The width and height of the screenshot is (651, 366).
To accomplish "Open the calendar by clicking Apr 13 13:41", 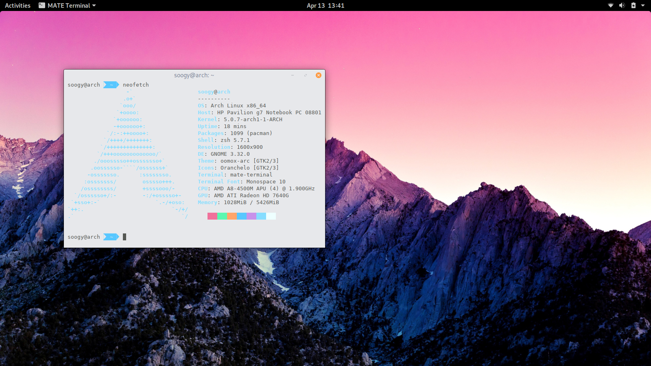I will 325,5.
